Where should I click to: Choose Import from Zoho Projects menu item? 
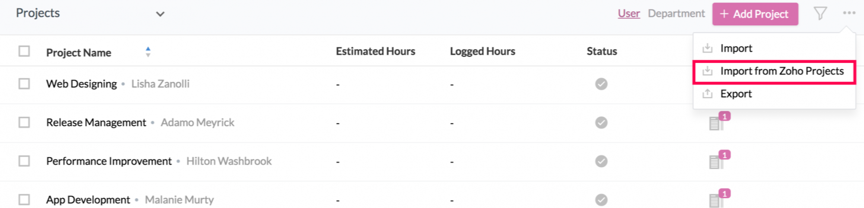tap(774, 71)
